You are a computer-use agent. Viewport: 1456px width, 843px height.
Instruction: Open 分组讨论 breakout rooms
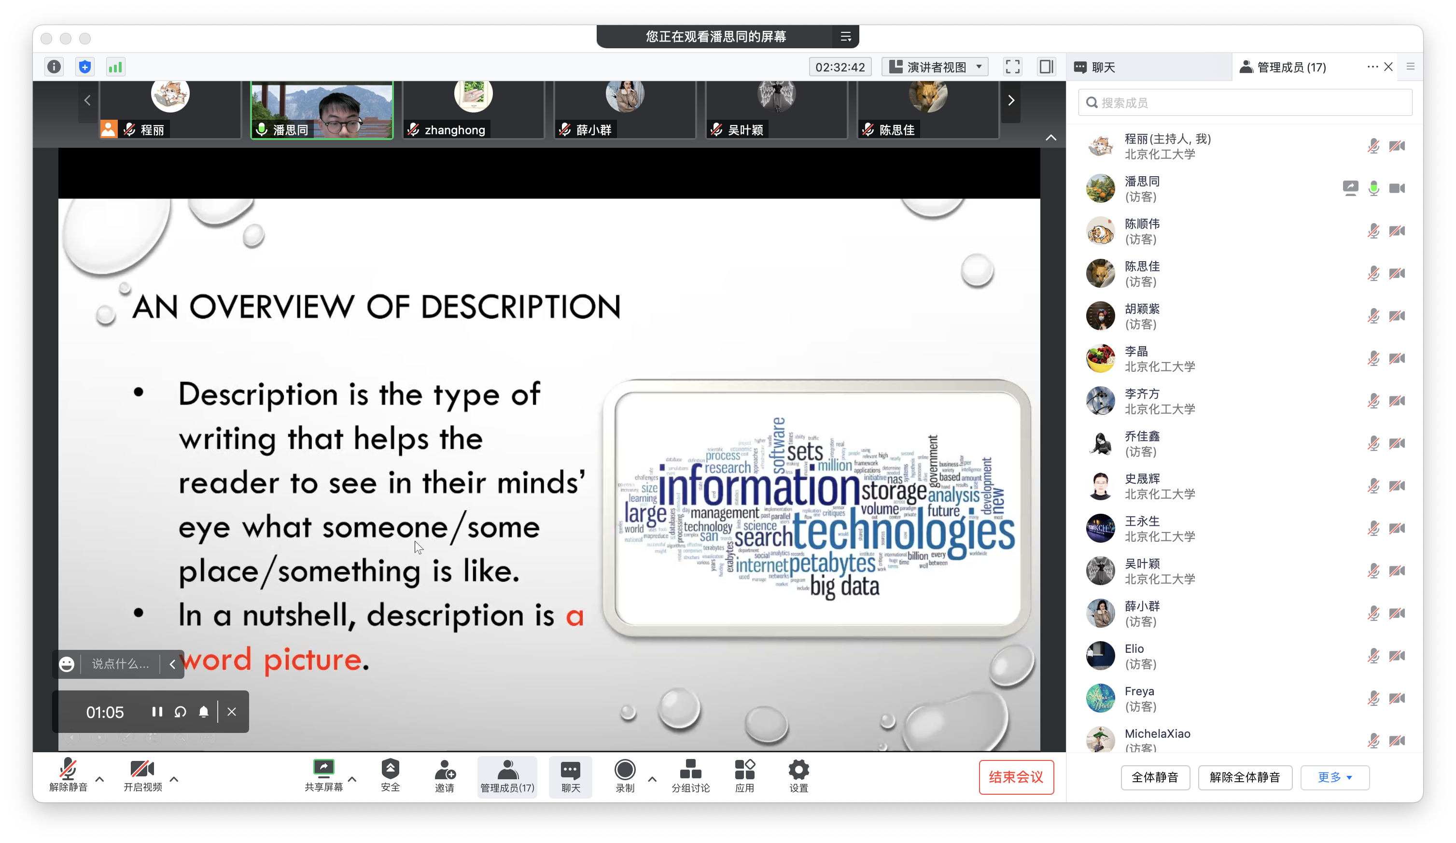(x=690, y=775)
